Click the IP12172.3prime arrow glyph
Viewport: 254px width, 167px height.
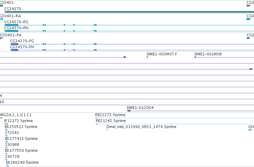(6, 124)
